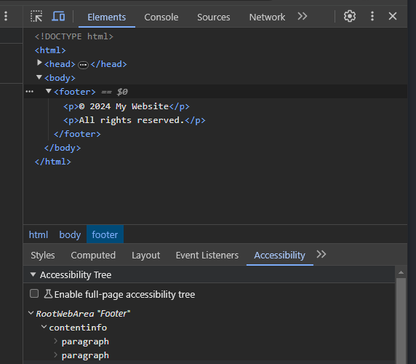
Task: Collapse the Accessibility Tree section
Action: (33, 274)
